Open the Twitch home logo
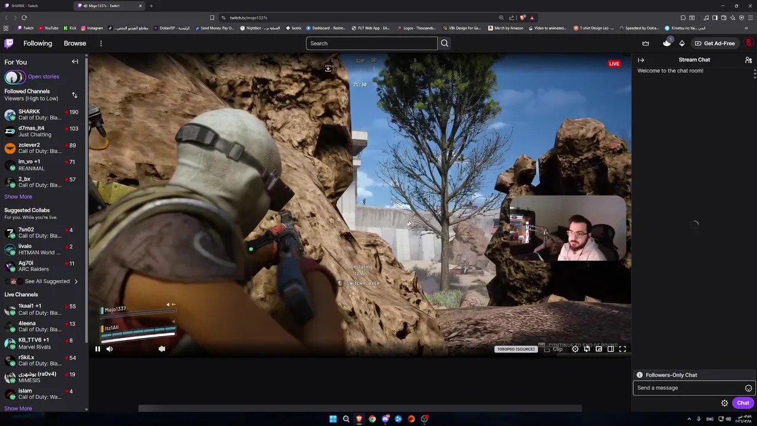This screenshot has height=426, width=757. 9,43
